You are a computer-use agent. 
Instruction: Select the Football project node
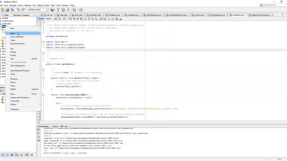tap(5, 18)
